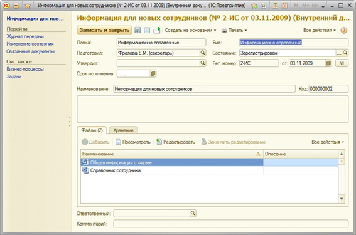
Task: Click Редактировать in files toolbar
Action: [x=176, y=142]
